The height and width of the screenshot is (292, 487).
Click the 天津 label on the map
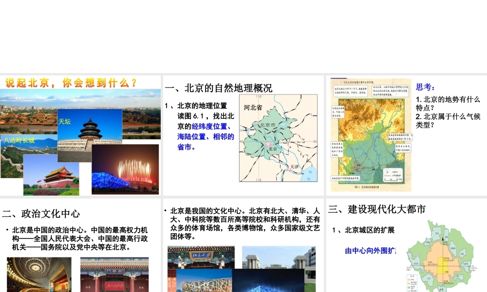(x=295, y=167)
